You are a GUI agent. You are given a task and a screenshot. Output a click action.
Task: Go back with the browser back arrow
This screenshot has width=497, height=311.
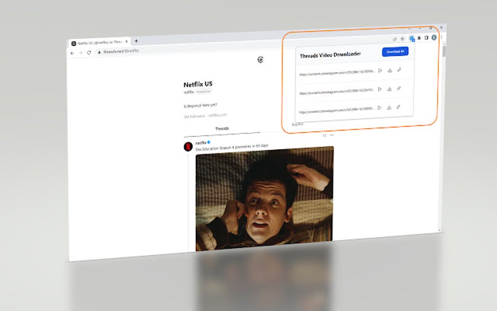[72, 53]
